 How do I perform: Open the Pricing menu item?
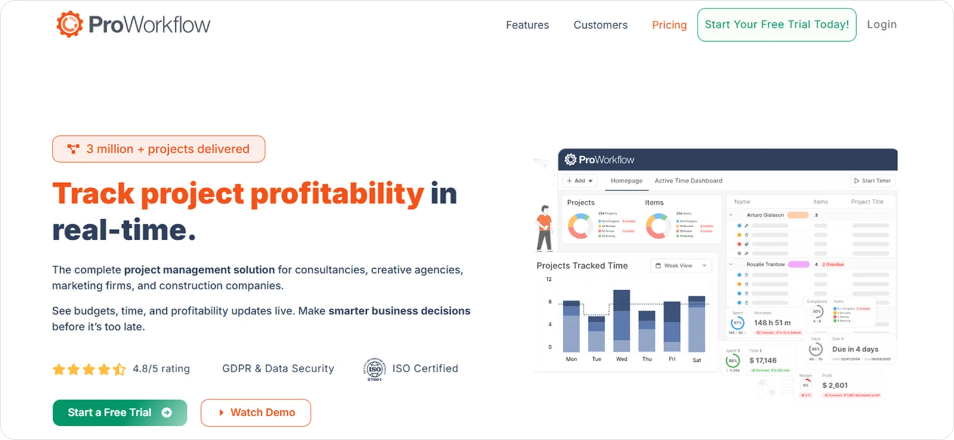669,24
